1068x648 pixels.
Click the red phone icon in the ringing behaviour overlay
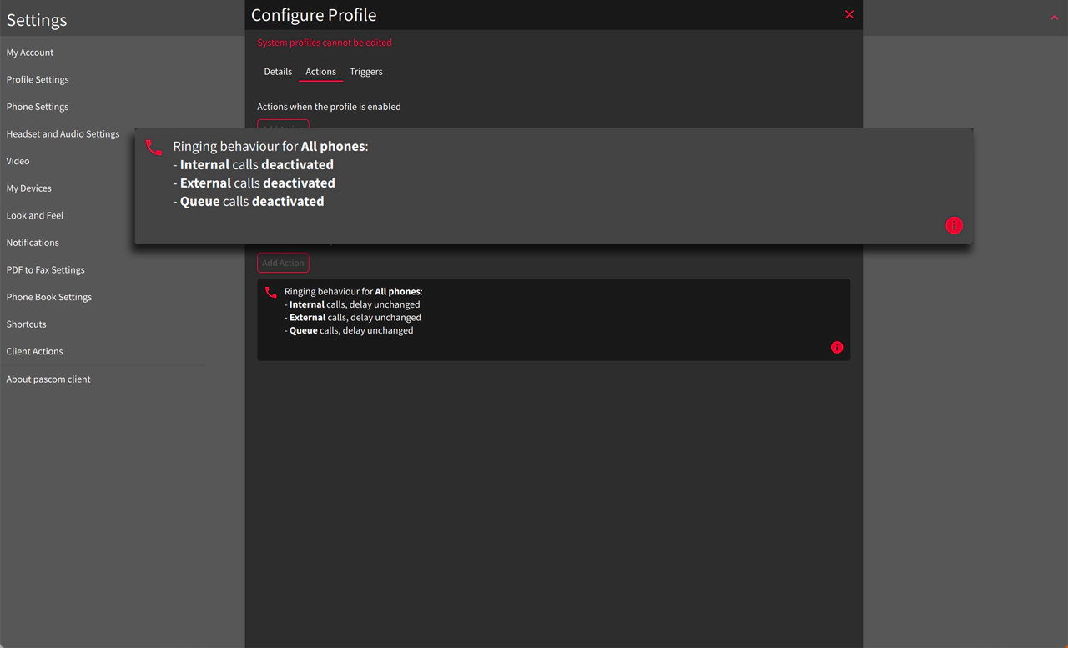(154, 147)
